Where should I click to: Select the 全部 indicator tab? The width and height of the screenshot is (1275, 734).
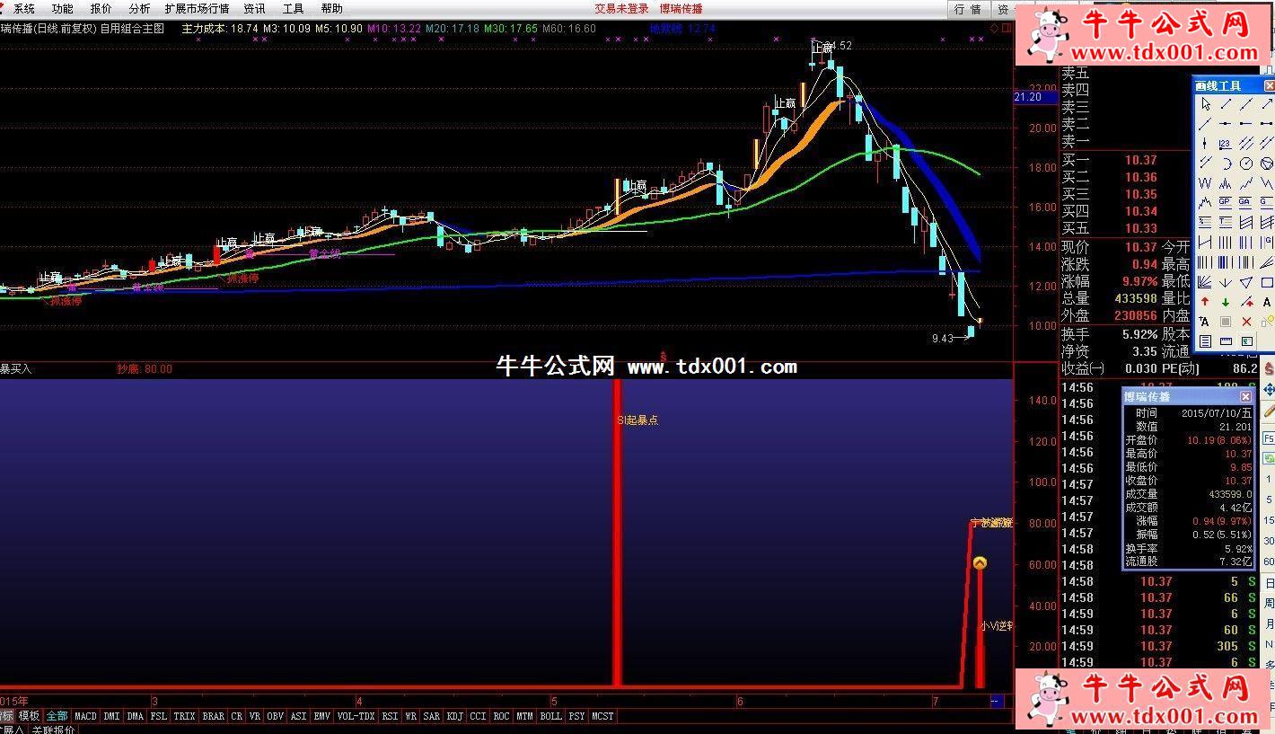coord(57,716)
